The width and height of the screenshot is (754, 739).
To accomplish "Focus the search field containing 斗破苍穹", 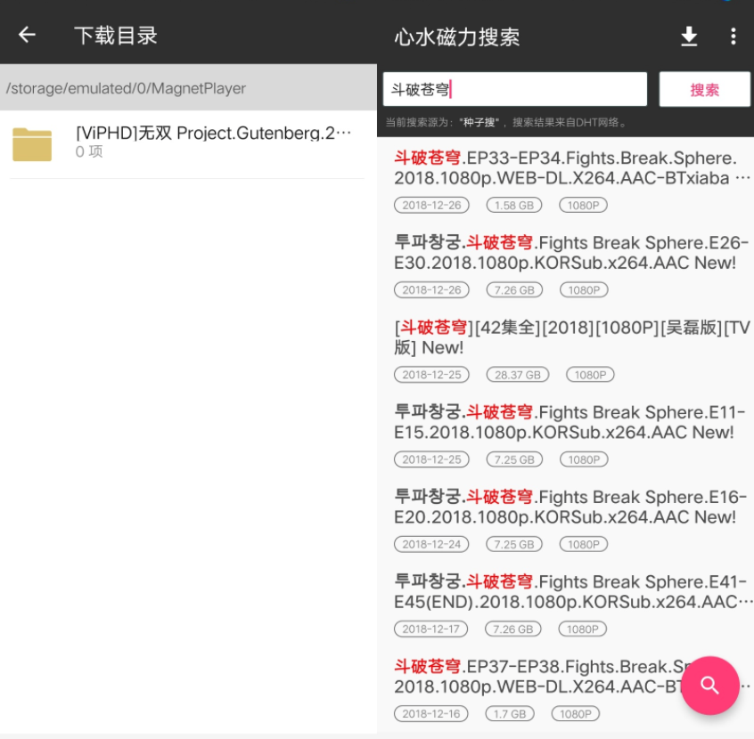I will [x=514, y=89].
